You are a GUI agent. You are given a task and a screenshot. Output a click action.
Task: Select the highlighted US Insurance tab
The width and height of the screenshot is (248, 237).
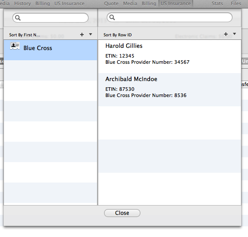(x=175, y=4)
